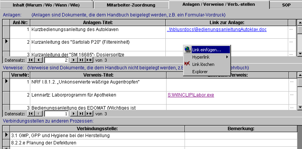Click the 'Anl-Nr:' column header
The height and width of the screenshot is (149, 302).
[x=20, y=23]
